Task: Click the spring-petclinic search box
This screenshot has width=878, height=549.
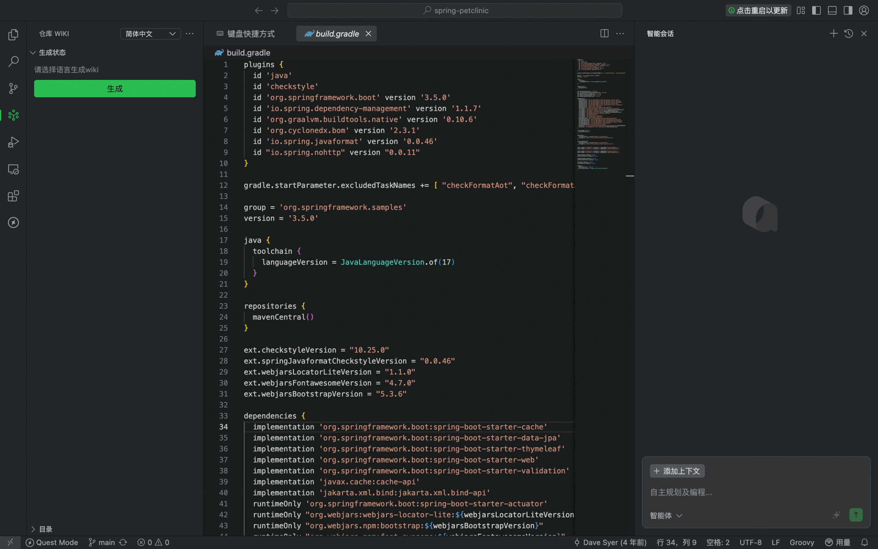Action: pyautogui.click(x=454, y=11)
